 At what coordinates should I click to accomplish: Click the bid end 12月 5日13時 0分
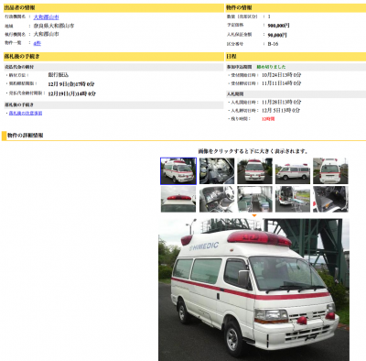(281, 110)
